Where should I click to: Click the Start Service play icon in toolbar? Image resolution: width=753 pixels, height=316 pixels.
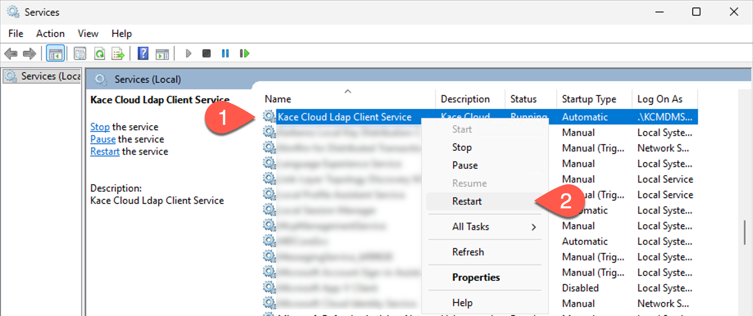click(x=188, y=54)
